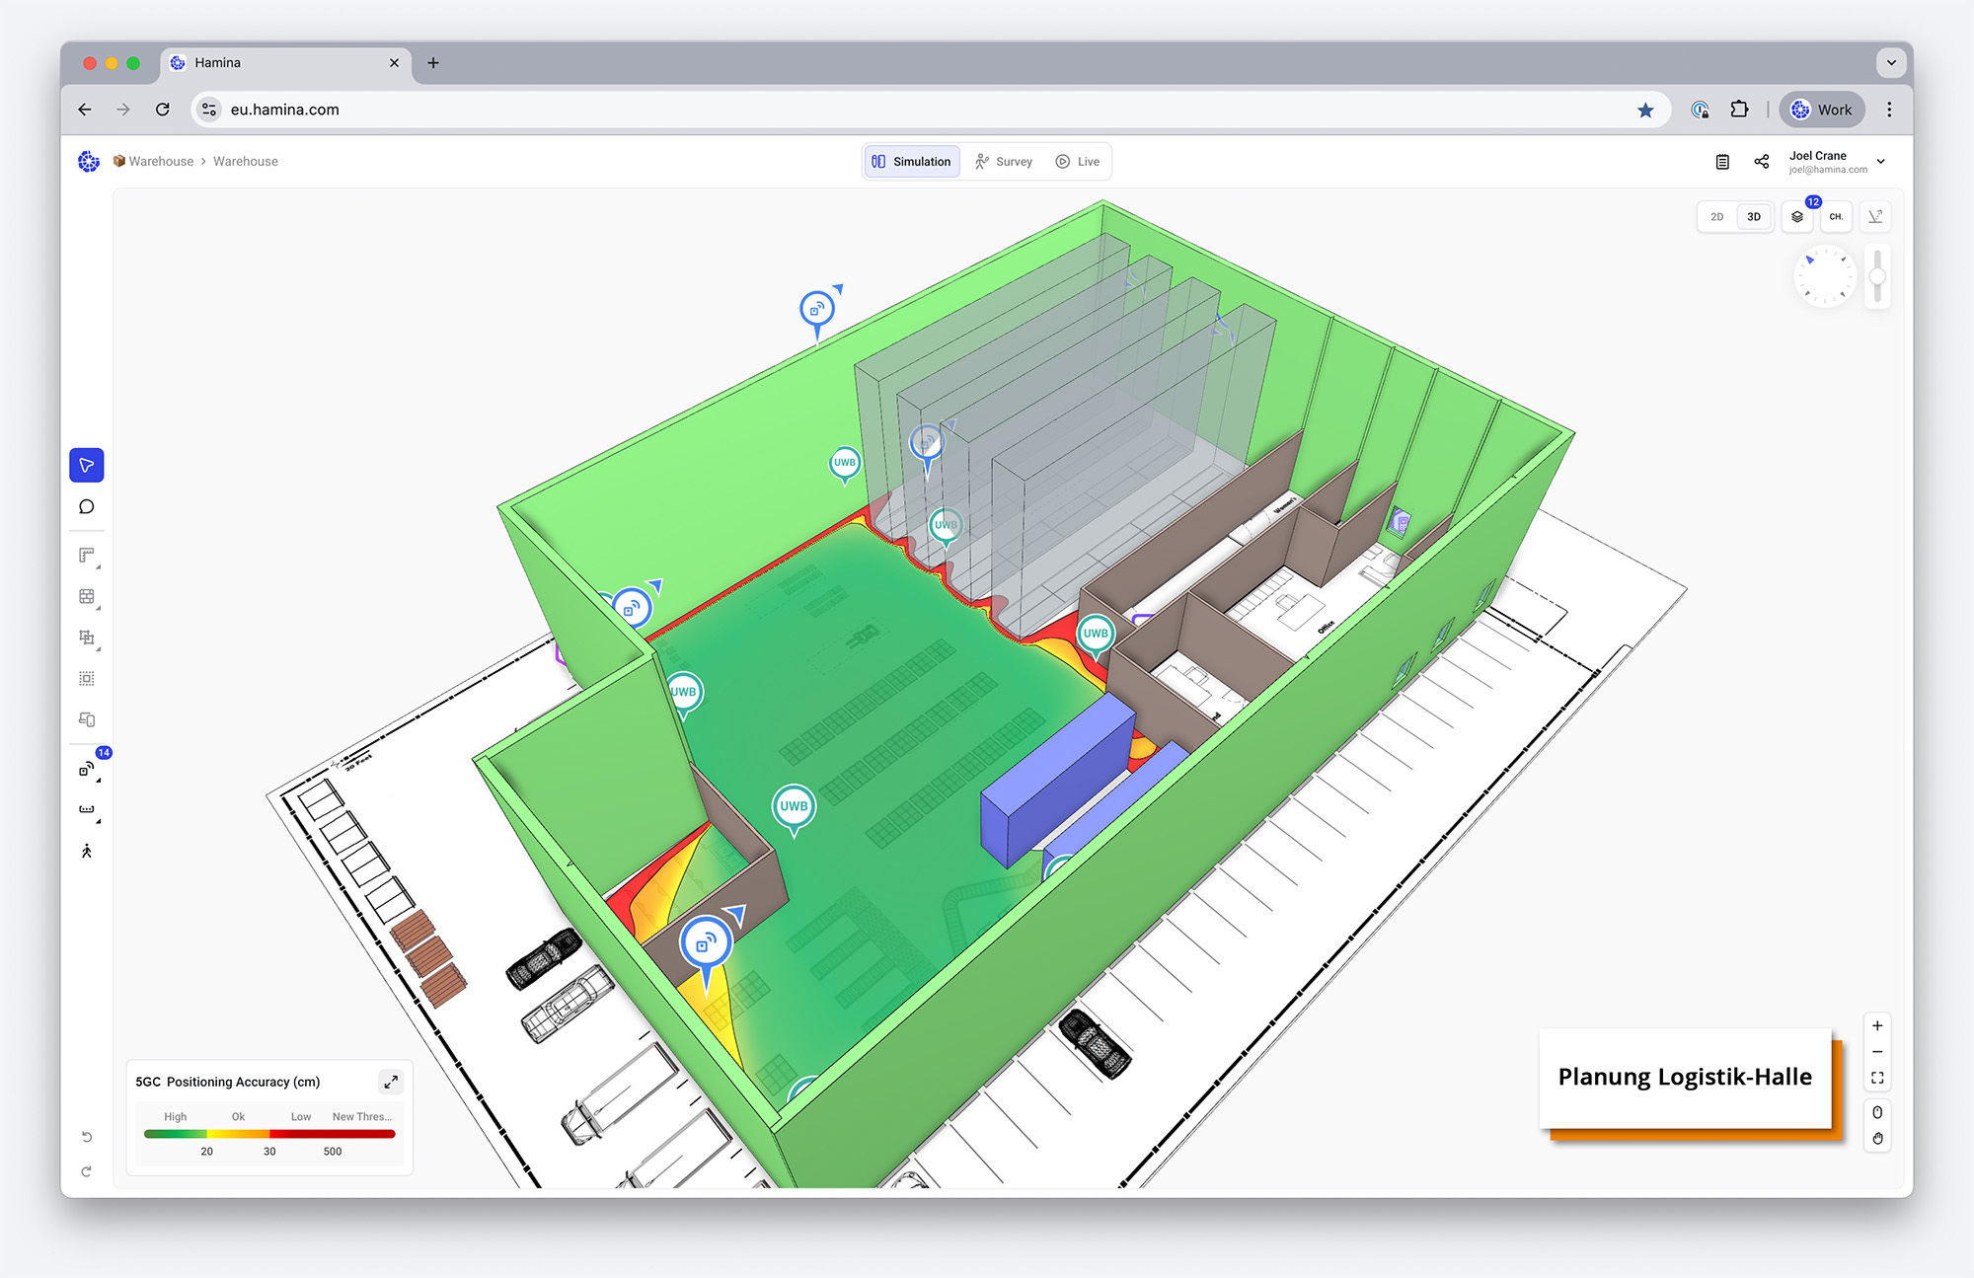Select the cursor pointer tool
The height and width of the screenshot is (1278, 1974).
tap(87, 465)
